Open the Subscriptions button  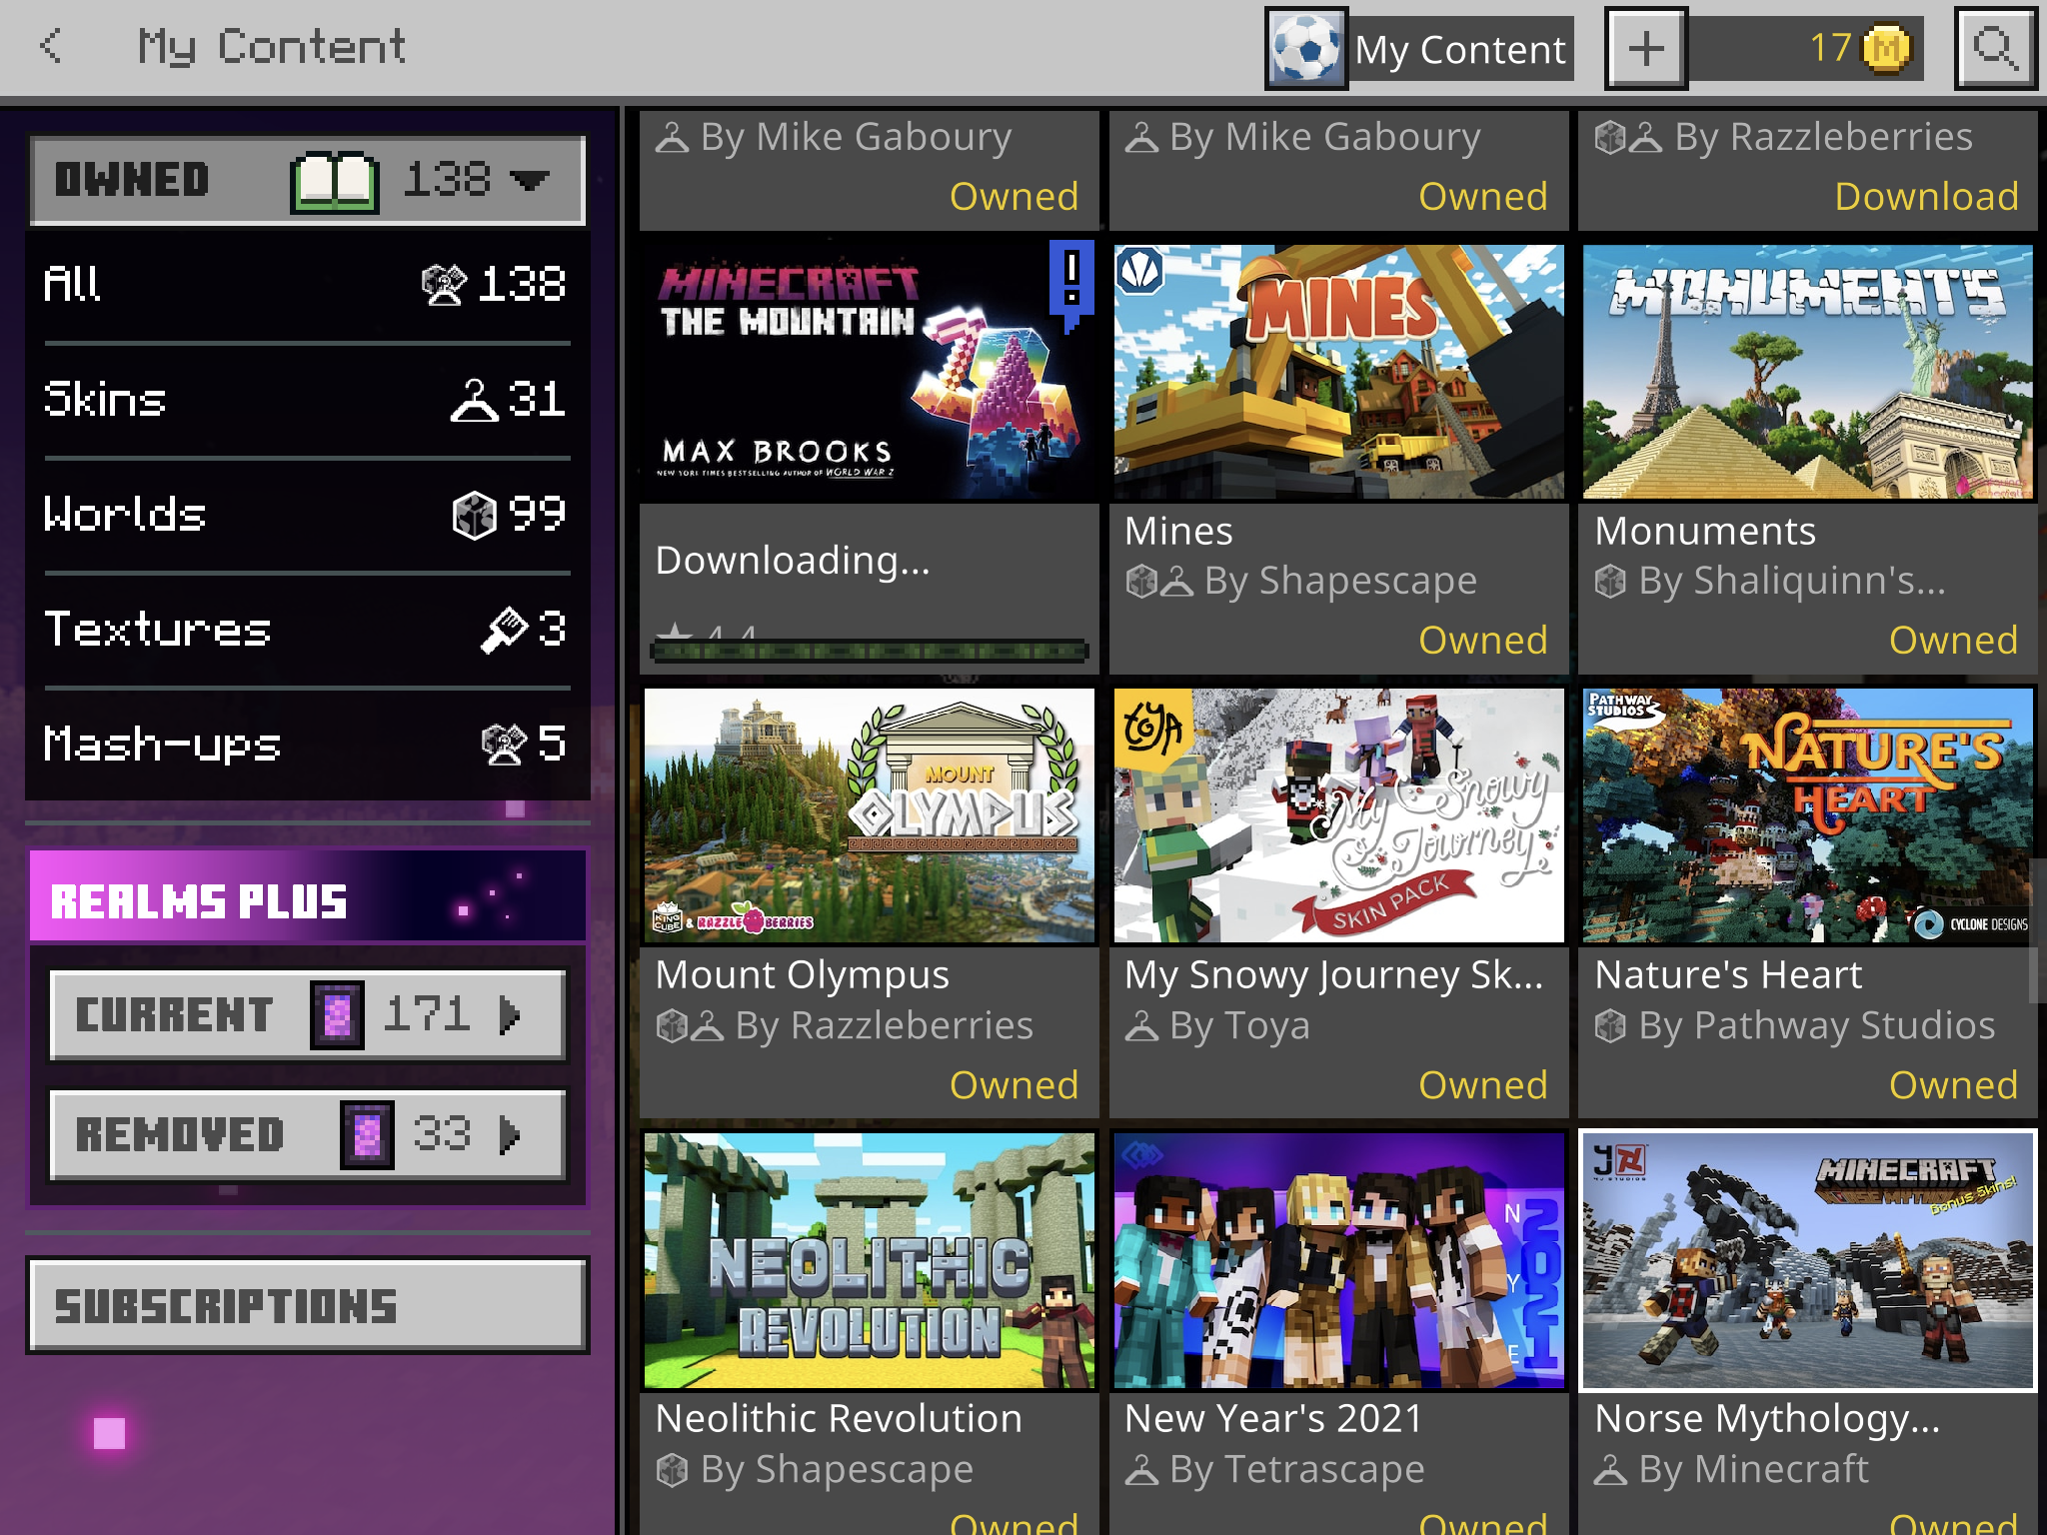(306, 1305)
